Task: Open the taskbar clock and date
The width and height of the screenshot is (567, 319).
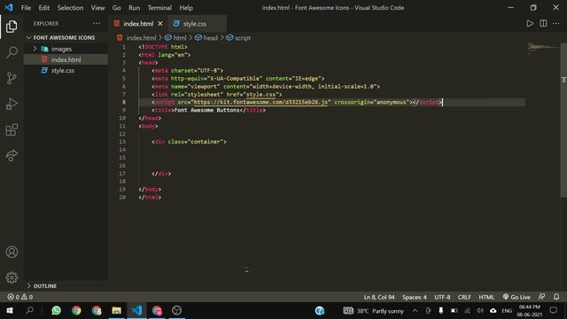Action: click(530, 311)
